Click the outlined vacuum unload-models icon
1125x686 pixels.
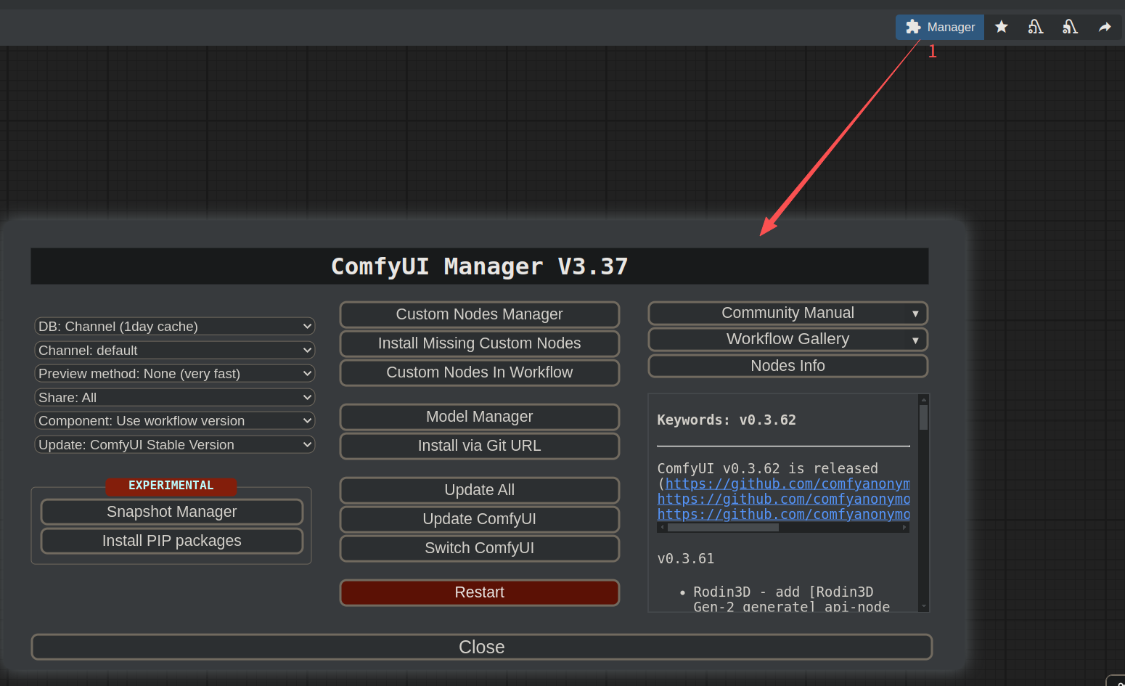tap(1036, 28)
